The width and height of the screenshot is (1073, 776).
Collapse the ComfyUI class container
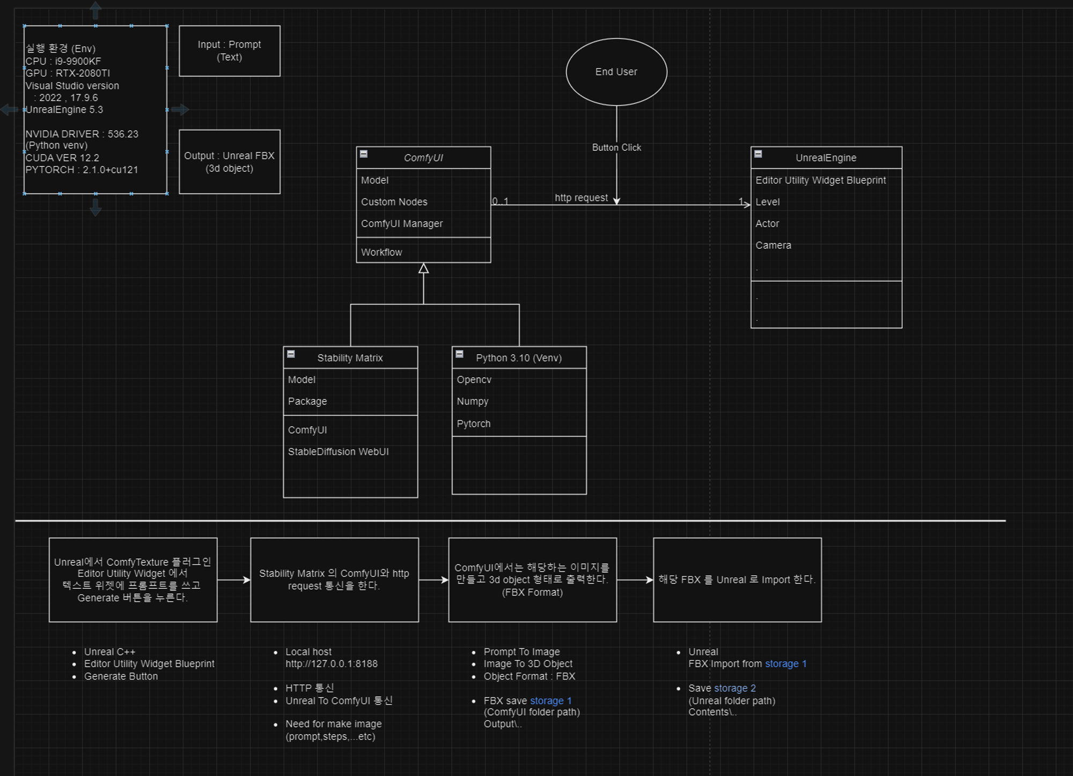point(364,154)
